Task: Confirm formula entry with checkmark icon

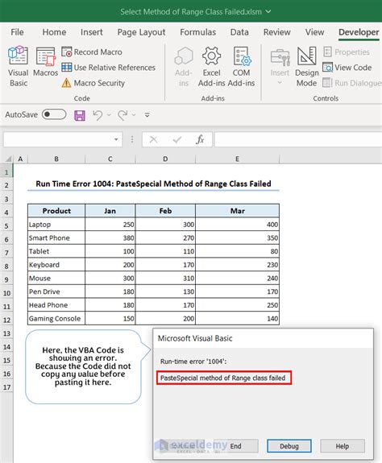Action: point(177,139)
